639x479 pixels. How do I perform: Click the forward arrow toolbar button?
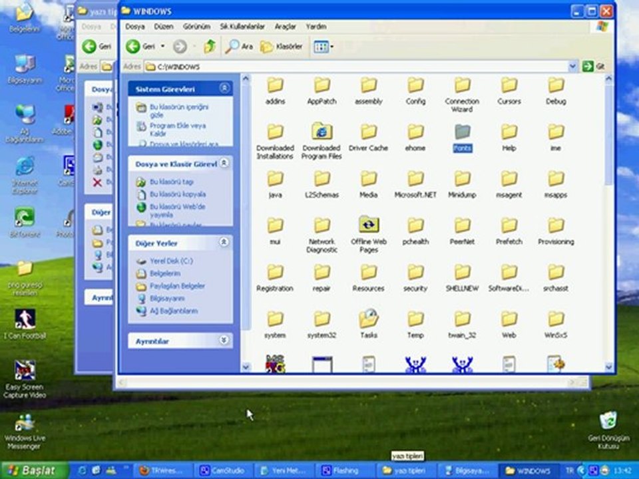[x=180, y=47]
